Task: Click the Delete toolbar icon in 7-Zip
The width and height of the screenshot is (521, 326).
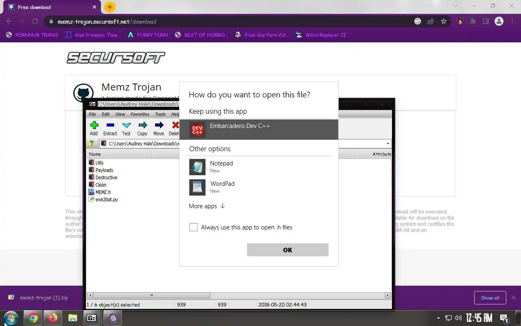Action: [x=175, y=126]
